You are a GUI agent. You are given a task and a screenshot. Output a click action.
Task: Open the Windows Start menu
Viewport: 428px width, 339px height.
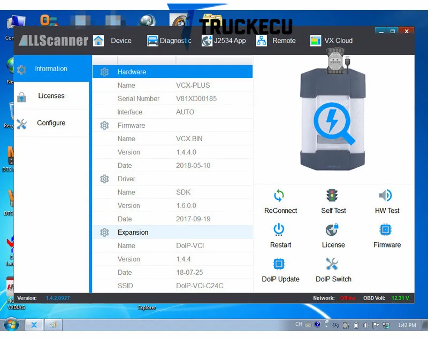pos(11,325)
